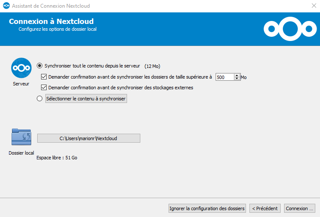Image resolution: width=320 pixels, height=217 pixels.
Task: Go back with '< Précédent' button
Action: [x=265, y=208]
